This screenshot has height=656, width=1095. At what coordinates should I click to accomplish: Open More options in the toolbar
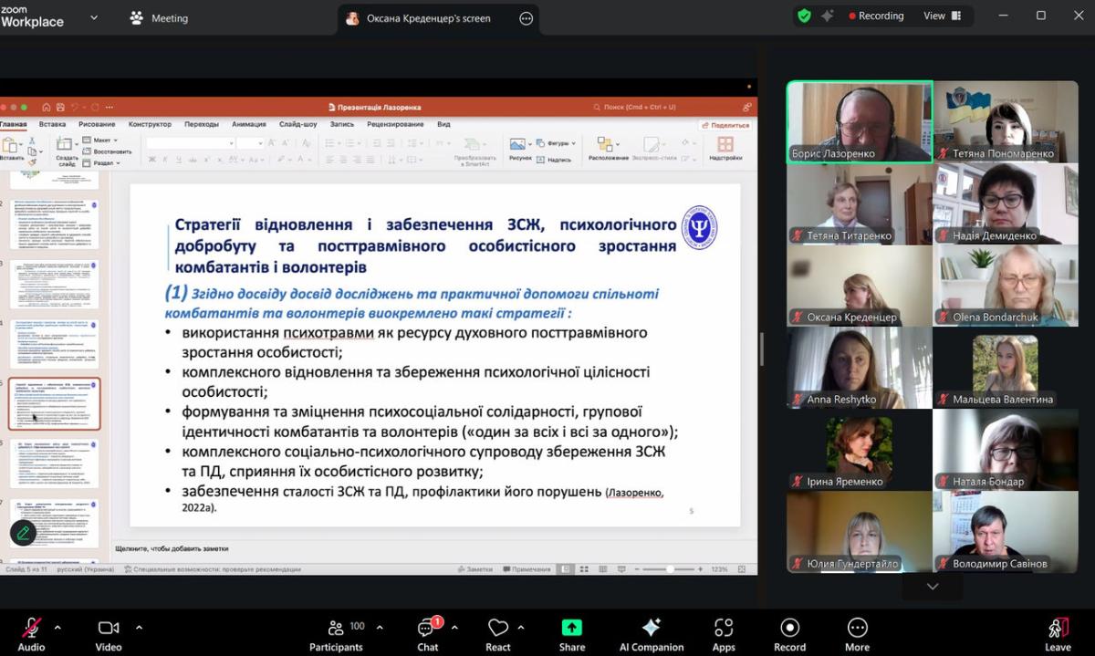tap(857, 628)
